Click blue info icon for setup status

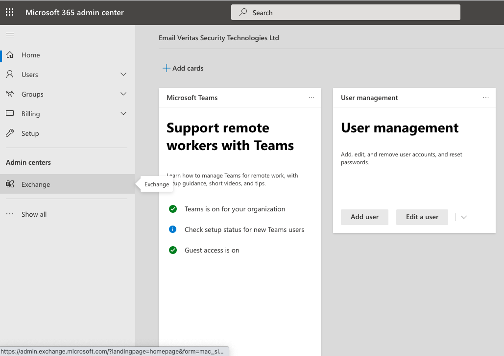(x=173, y=229)
